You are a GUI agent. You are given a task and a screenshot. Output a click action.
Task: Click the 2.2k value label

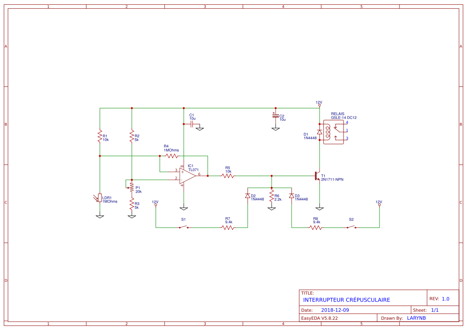(x=278, y=200)
